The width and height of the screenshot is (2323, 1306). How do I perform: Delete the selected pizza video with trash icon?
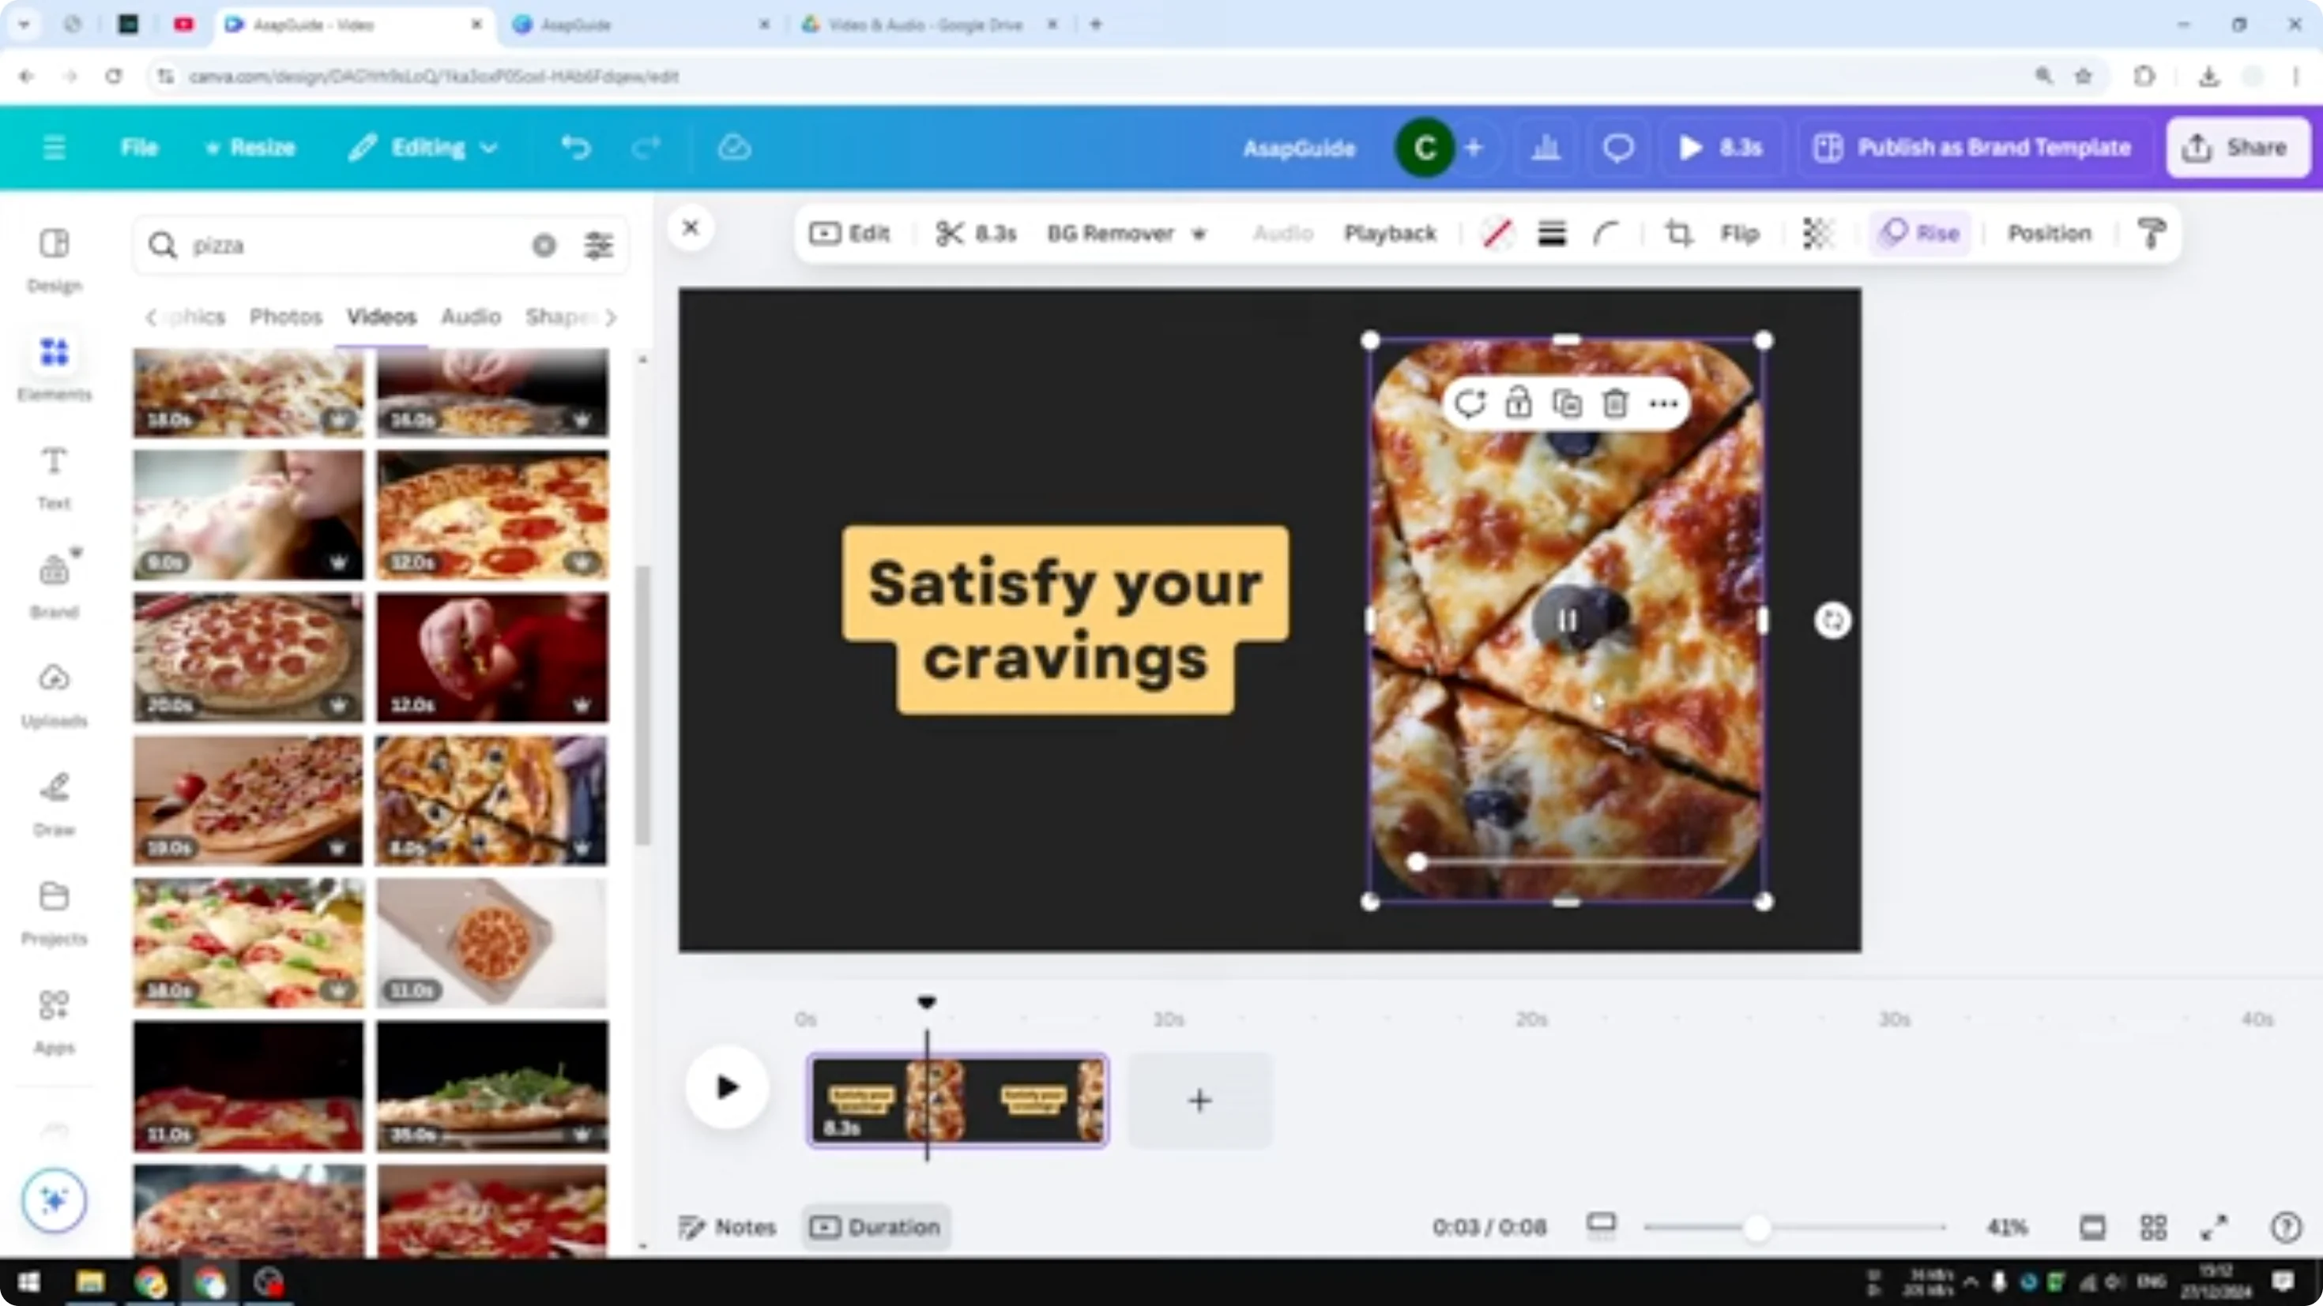tap(1615, 403)
